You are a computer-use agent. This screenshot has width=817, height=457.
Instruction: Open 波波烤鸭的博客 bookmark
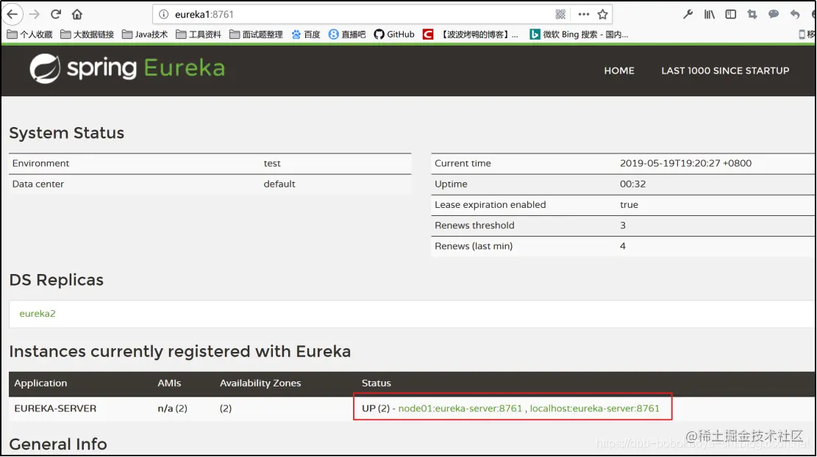point(471,35)
